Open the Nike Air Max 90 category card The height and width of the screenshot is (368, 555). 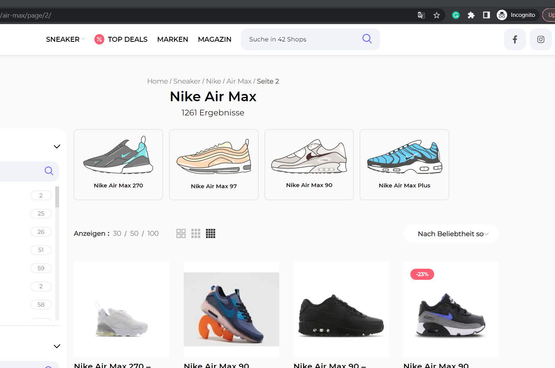(309, 164)
